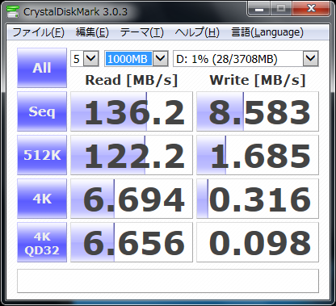Screen dimensions: 336x306
Task: Click the Seq read result 136.2
Action: (132, 111)
